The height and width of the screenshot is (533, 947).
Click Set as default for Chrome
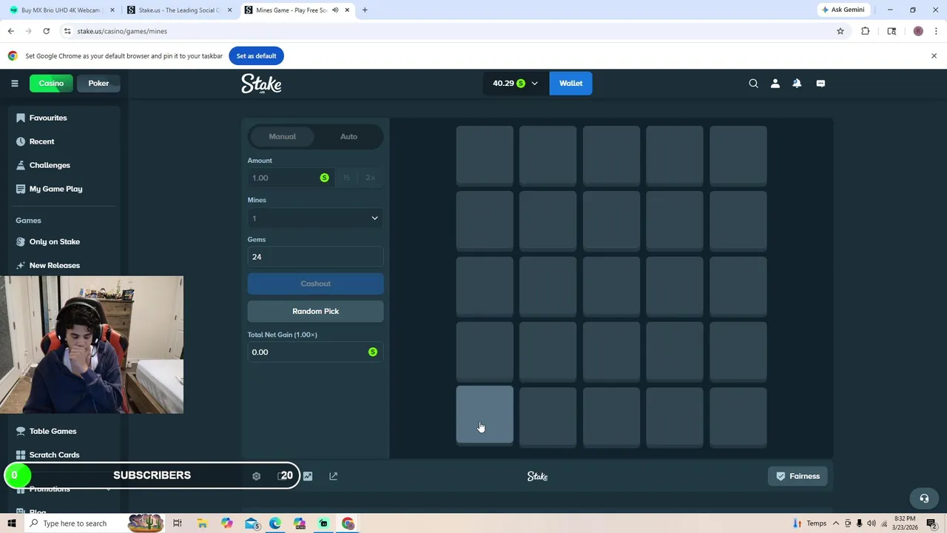(x=256, y=56)
